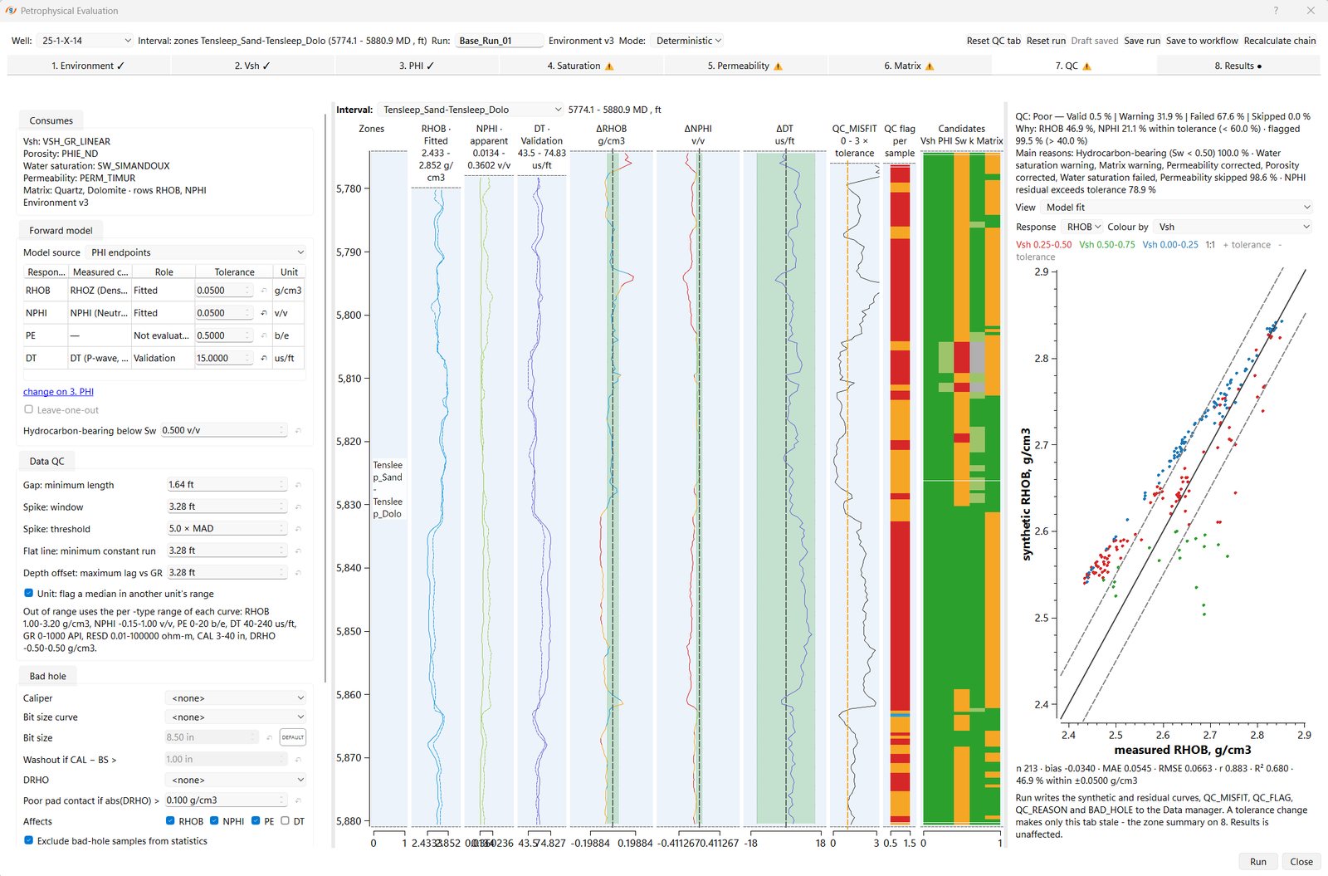This screenshot has height=876, width=1328.
Task: Switch to the 8. Results tab
Action: point(1238,66)
